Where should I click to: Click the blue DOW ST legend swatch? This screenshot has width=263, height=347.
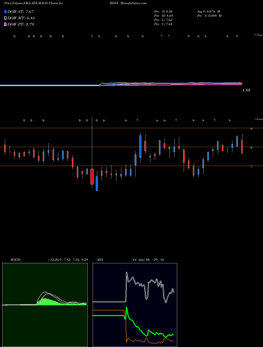5,12
